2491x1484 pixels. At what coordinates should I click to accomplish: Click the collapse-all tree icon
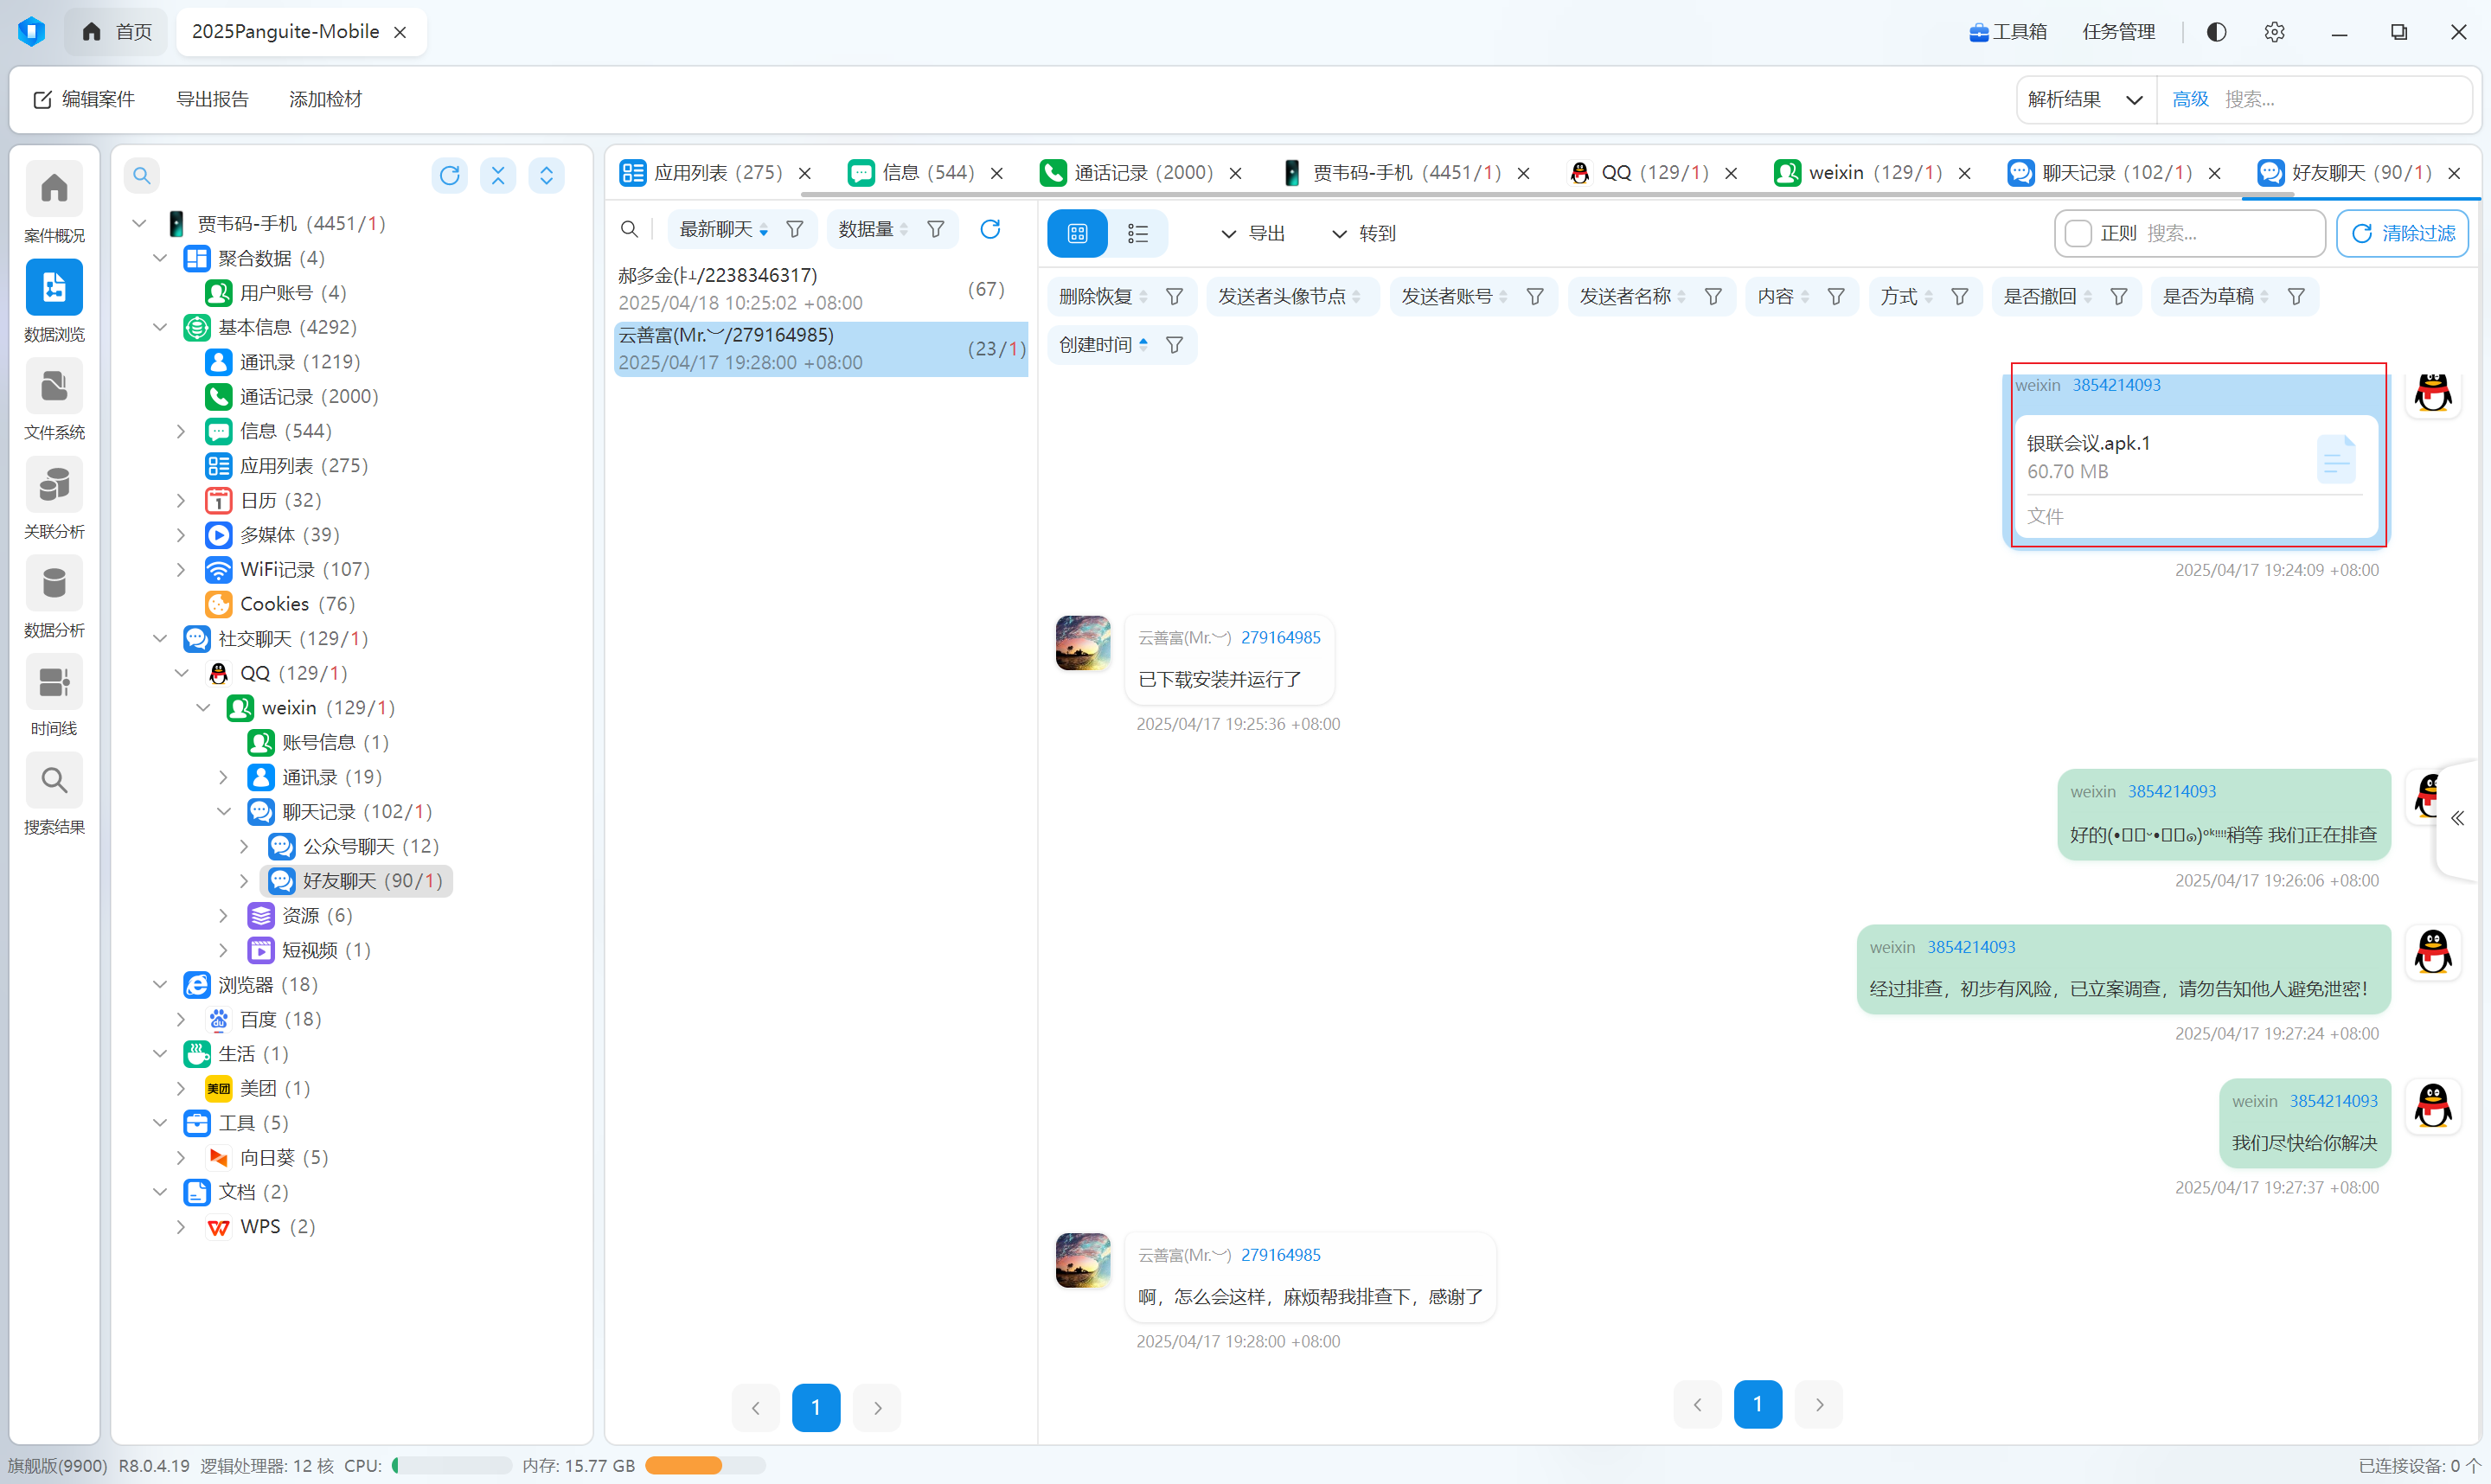497,176
